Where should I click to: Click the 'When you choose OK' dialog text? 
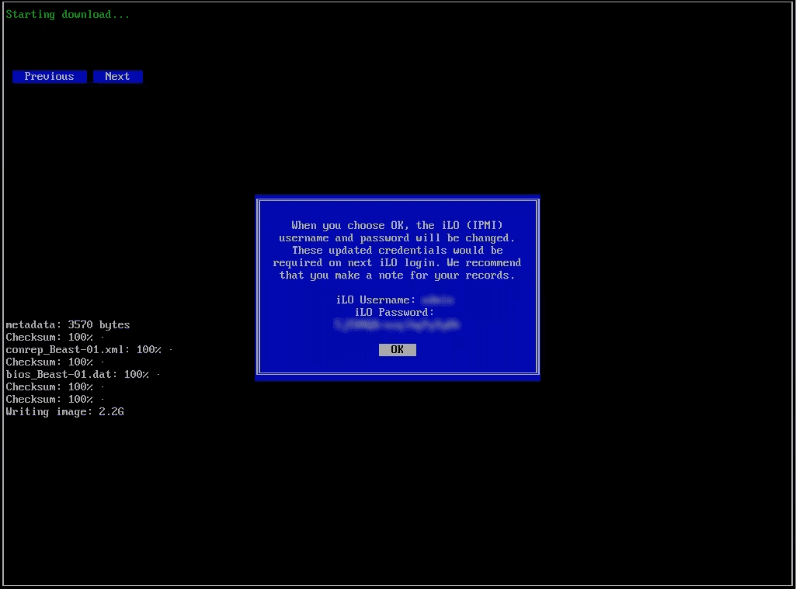pyautogui.click(x=397, y=225)
